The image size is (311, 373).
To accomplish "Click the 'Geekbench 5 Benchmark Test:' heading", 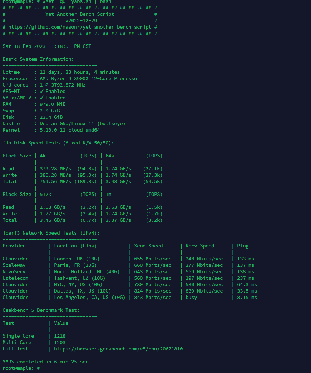I will pyautogui.click(x=41, y=310).
